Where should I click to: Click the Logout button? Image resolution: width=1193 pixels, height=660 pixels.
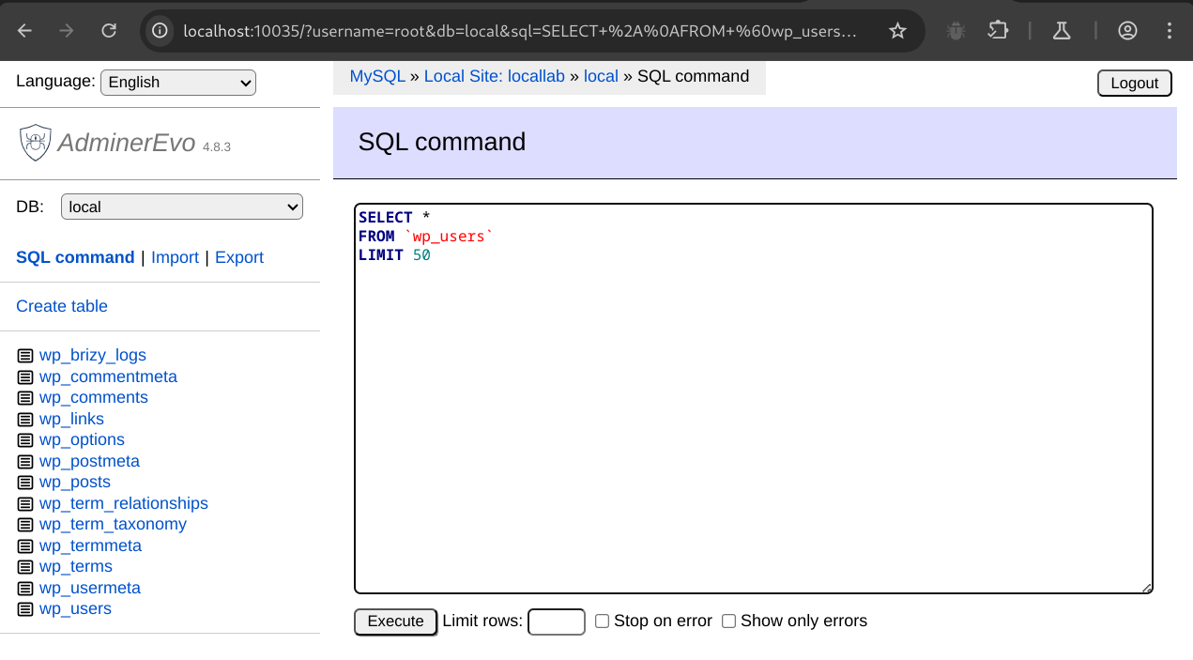[x=1134, y=83]
